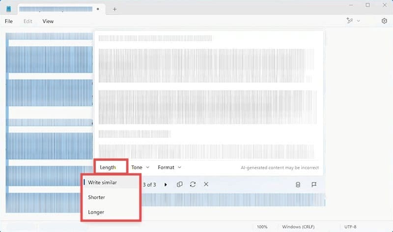
Task: Open the View menu
Action: [48, 21]
